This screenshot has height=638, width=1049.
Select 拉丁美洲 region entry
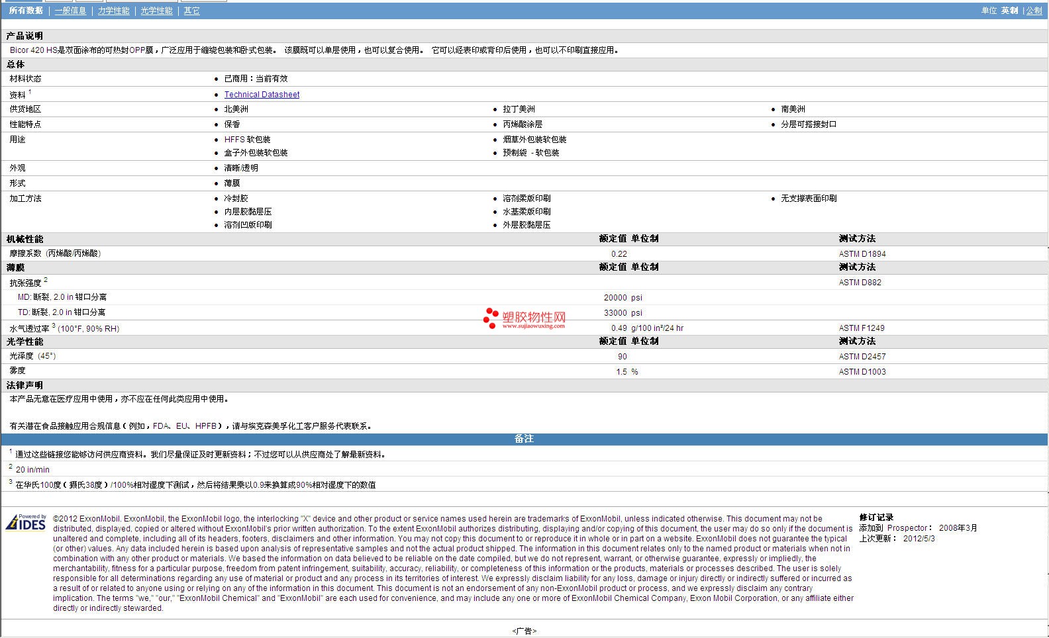[519, 109]
